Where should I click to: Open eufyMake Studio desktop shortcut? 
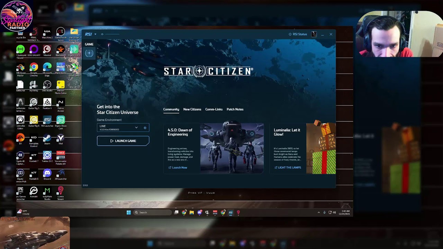point(47,193)
